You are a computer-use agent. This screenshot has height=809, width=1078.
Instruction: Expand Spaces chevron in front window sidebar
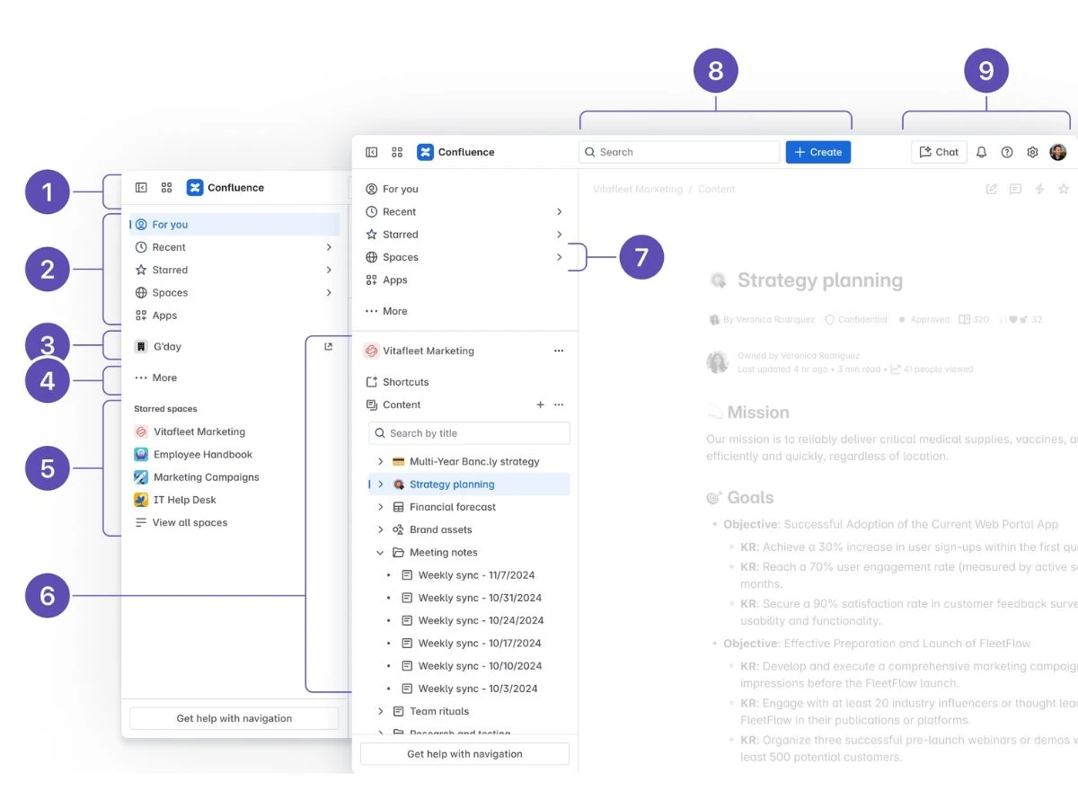coord(559,257)
